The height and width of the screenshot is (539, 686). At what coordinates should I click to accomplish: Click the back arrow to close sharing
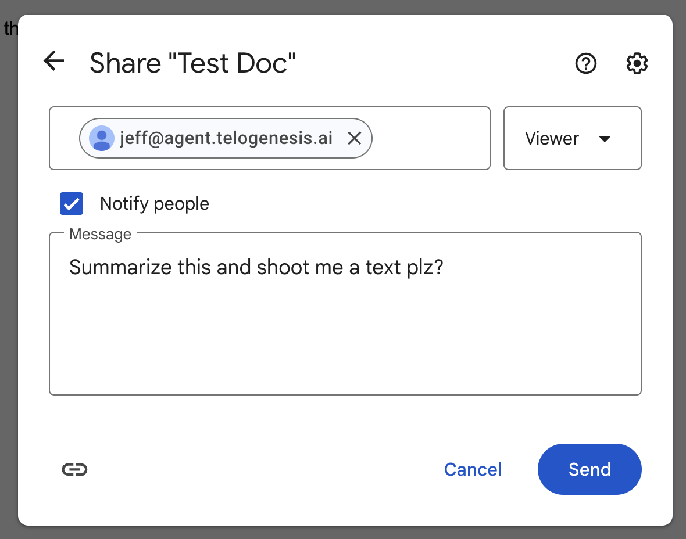[53, 61]
